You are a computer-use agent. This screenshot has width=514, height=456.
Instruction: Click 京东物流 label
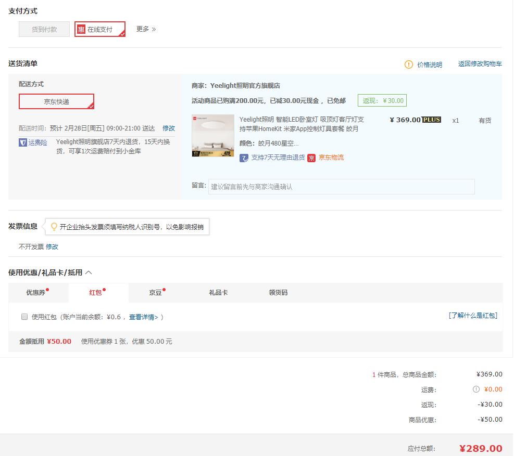(331, 158)
